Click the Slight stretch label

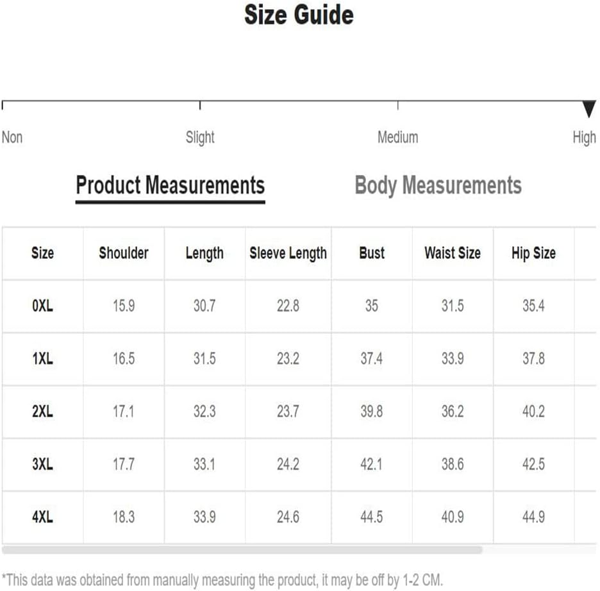click(x=200, y=137)
